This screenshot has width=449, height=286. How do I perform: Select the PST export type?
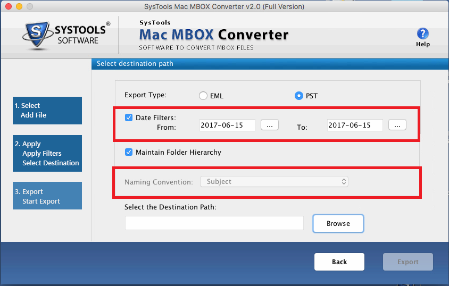click(x=298, y=96)
